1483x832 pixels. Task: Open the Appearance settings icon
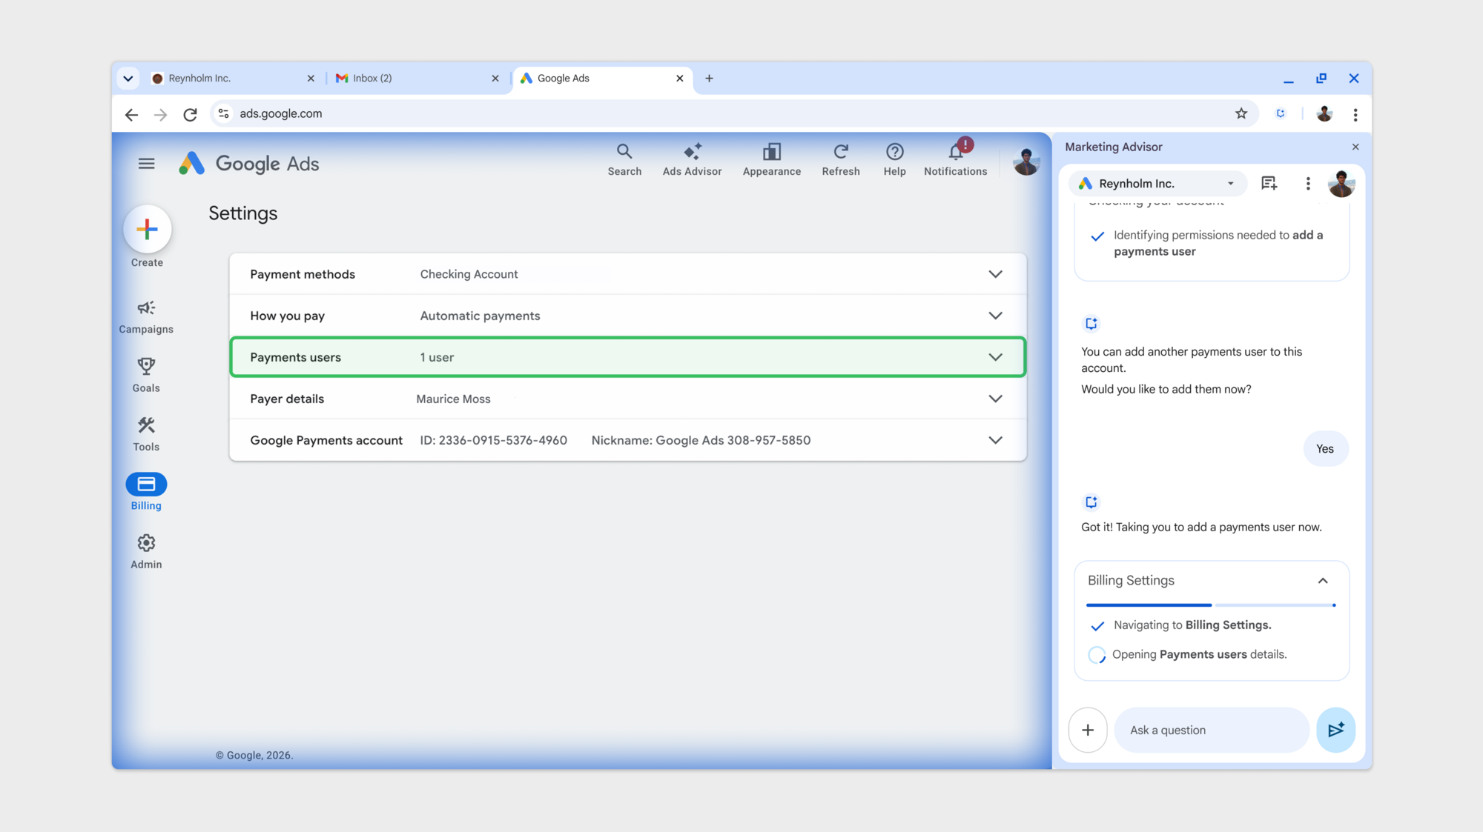click(x=771, y=160)
